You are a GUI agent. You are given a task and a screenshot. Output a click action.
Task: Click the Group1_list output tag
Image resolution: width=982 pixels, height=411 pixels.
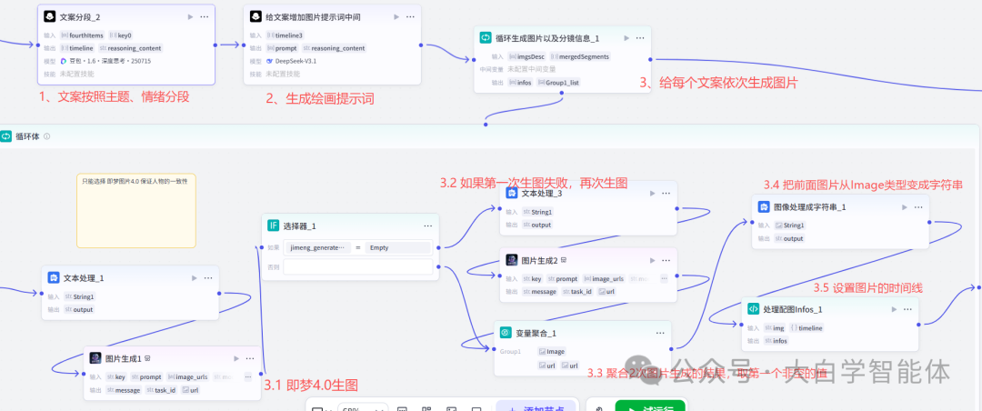558,82
